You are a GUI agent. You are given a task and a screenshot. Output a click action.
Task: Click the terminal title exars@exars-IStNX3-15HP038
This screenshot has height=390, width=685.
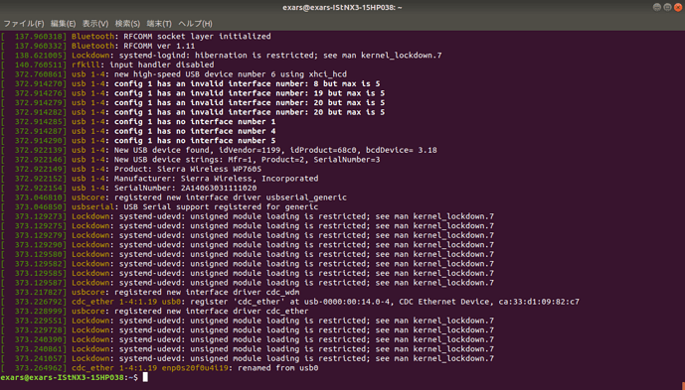tap(342, 7)
